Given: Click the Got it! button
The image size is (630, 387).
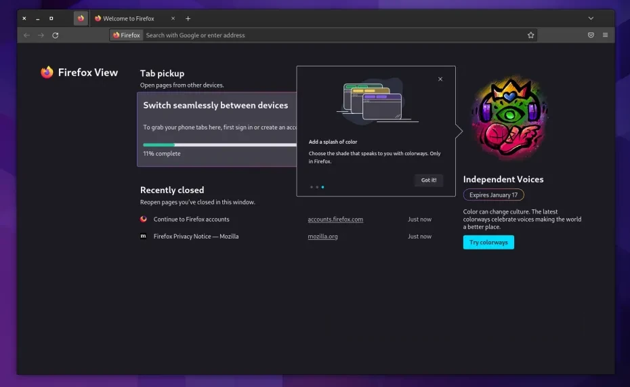Looking at the screenshot, I should pyautogui.click(x=429, y=180).
